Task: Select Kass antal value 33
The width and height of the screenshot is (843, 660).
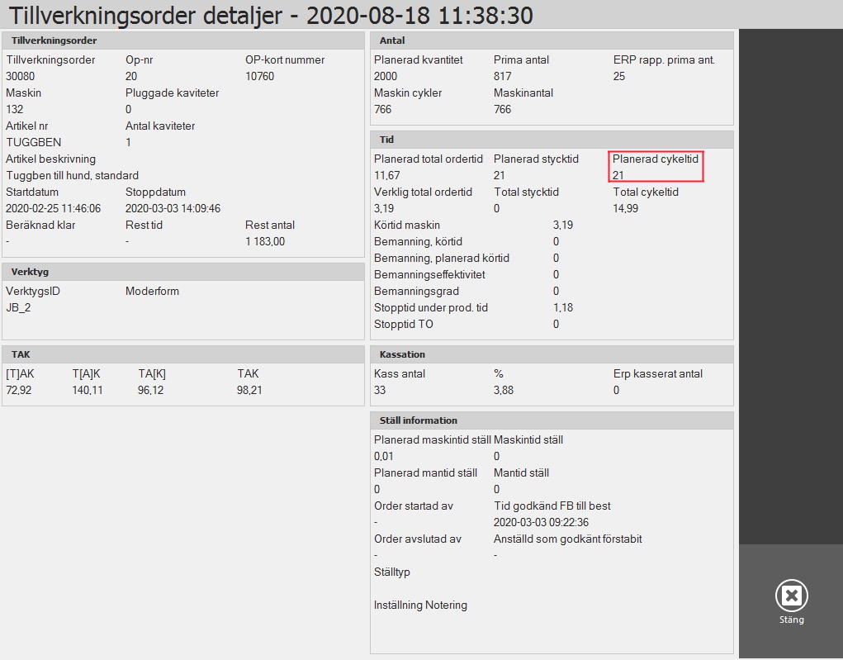Action: point(380,390)
